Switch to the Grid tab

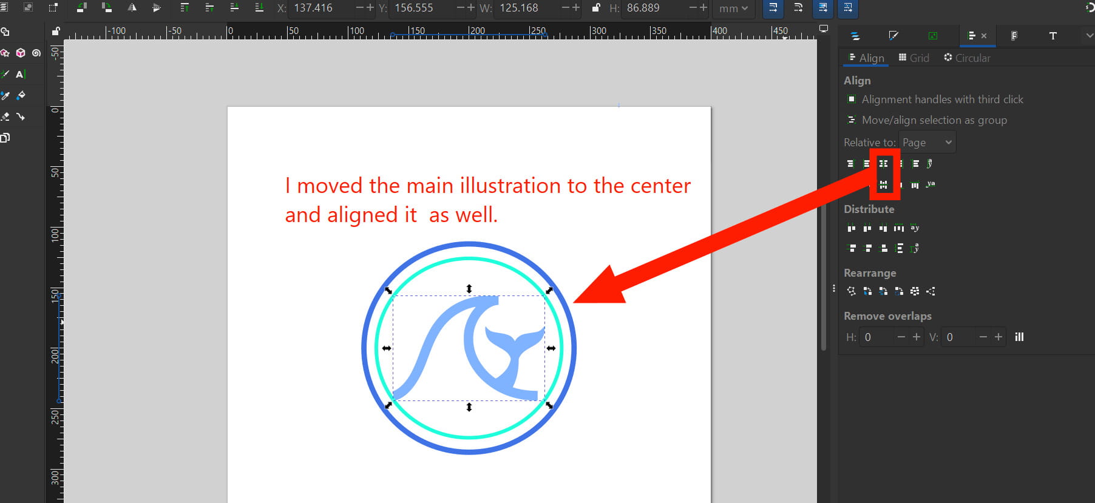[x=914, y=58]
